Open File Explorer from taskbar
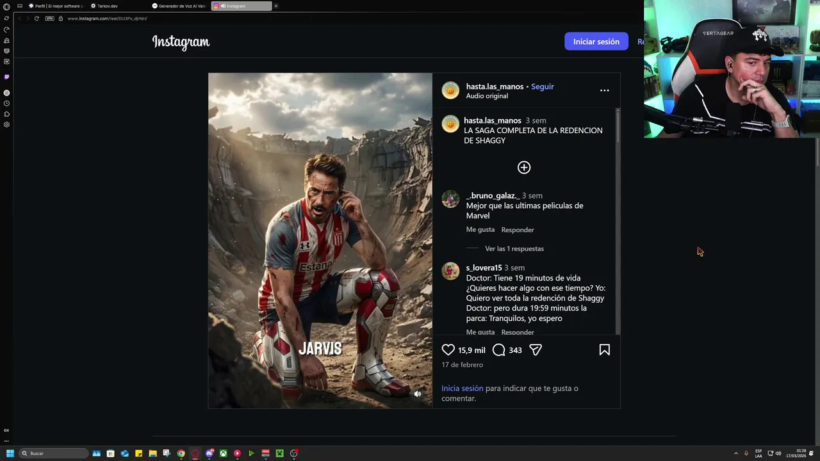Image resolution: width=820 pixels, height=461 pixels. click(x=152, y=453)
